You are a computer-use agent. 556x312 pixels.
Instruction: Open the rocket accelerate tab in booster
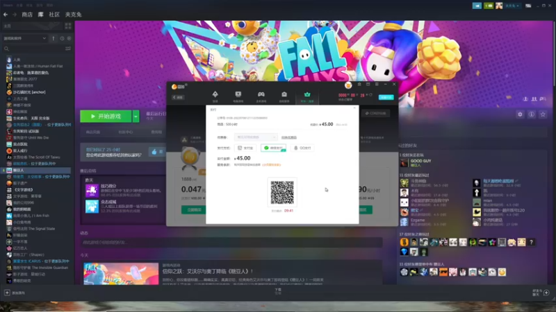point(215,96)
